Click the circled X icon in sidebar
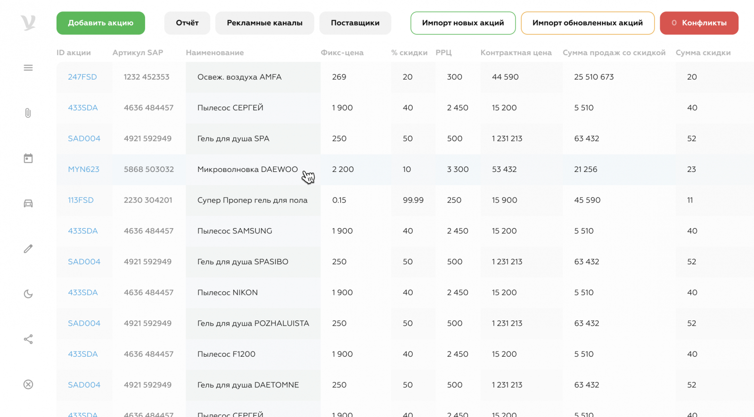The width and height of the screenshot is (754, 417). (x=28, y=384)
